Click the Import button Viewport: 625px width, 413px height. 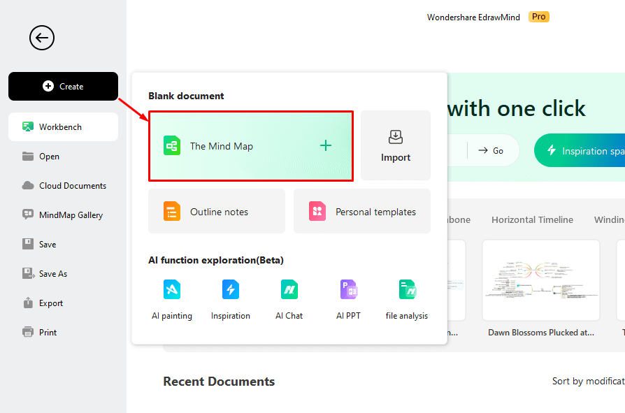point(396,146)
